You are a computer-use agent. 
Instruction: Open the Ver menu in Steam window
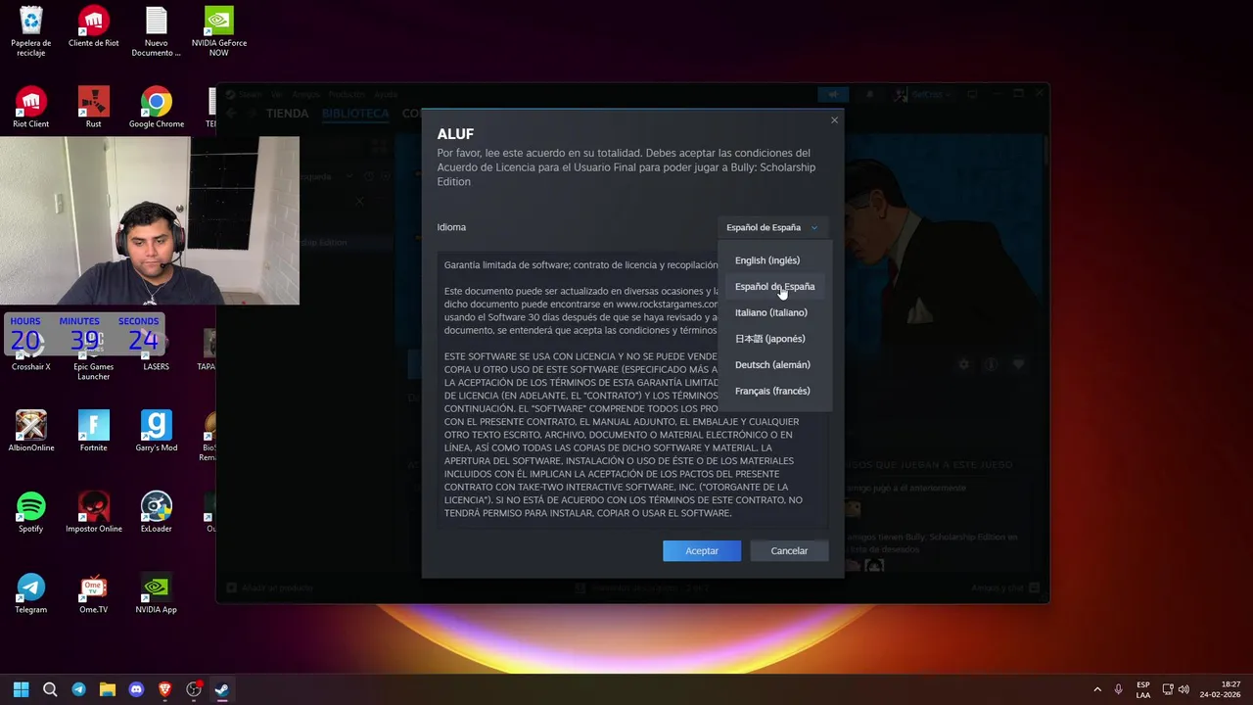tap(276, 95)
